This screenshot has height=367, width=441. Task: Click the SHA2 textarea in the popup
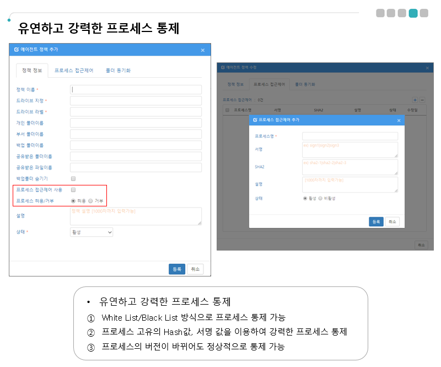(350, 167)
